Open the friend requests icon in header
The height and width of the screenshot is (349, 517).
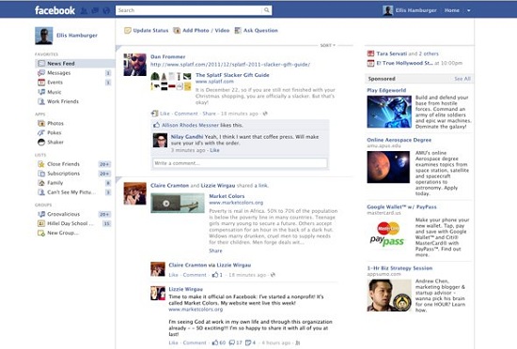[85, 10]
